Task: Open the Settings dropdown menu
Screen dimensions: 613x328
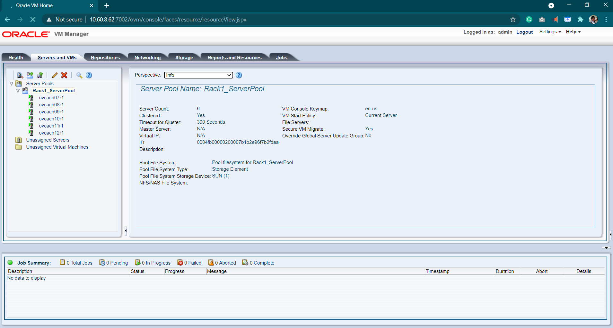Action: coord(550,32)
